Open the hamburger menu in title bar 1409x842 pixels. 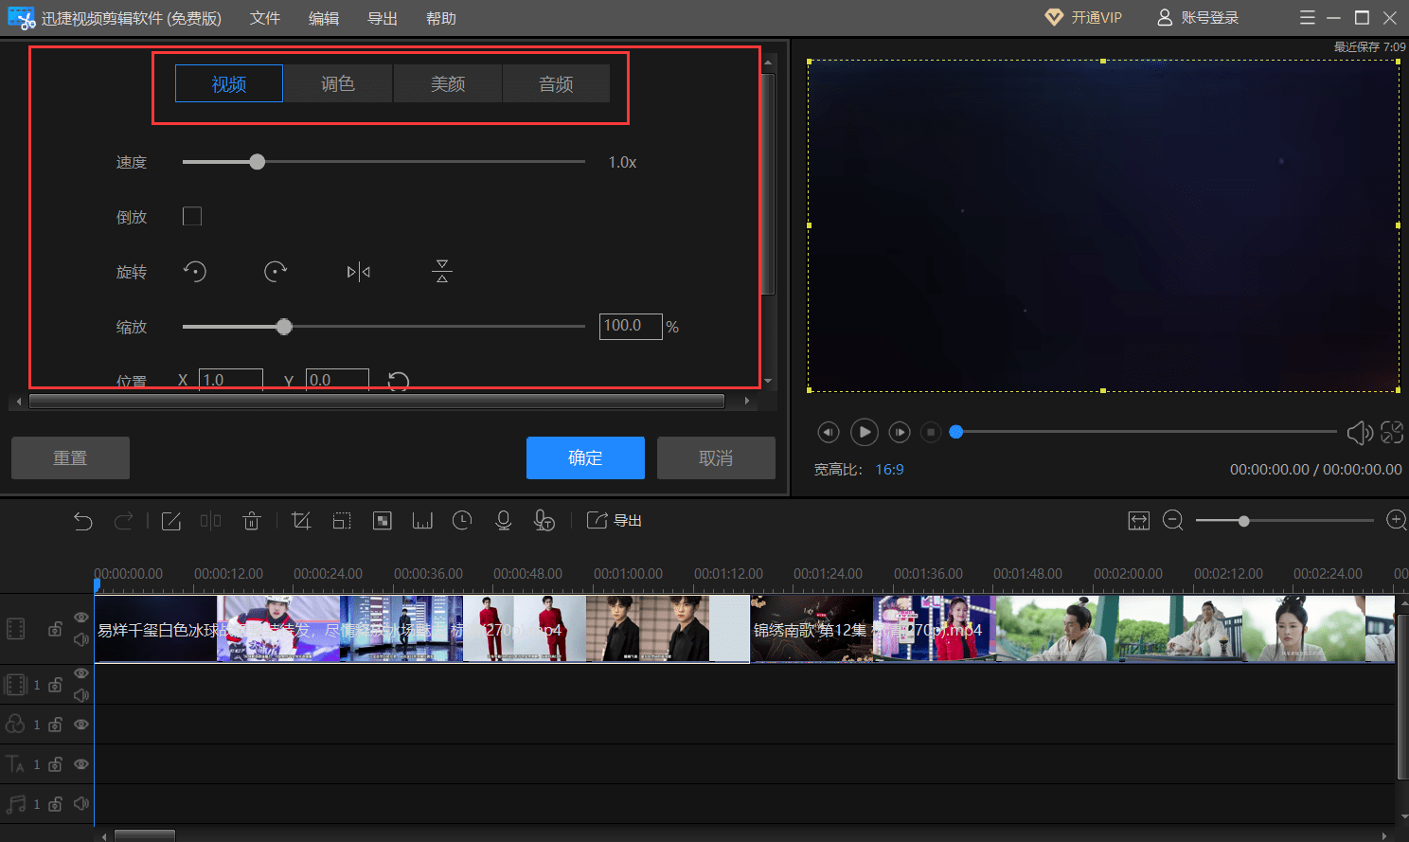tap(1308, 18)
